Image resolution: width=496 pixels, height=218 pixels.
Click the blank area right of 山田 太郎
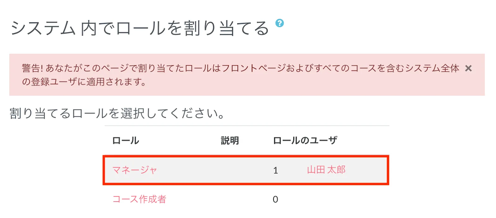(x=367, y=170)
